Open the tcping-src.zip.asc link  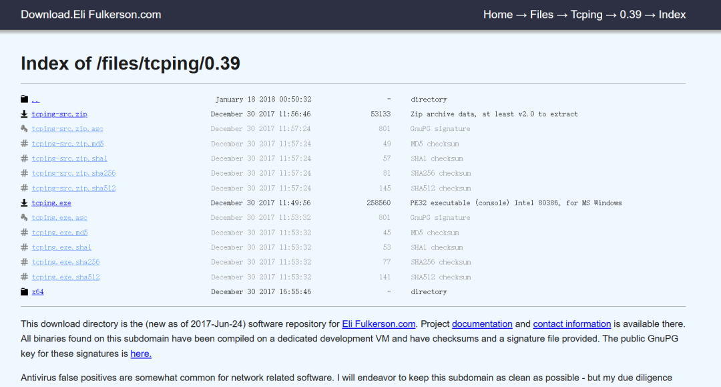67,129
